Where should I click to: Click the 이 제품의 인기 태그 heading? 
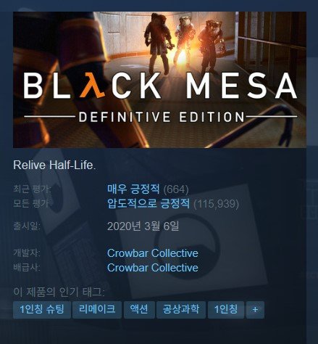coord(59,292)
